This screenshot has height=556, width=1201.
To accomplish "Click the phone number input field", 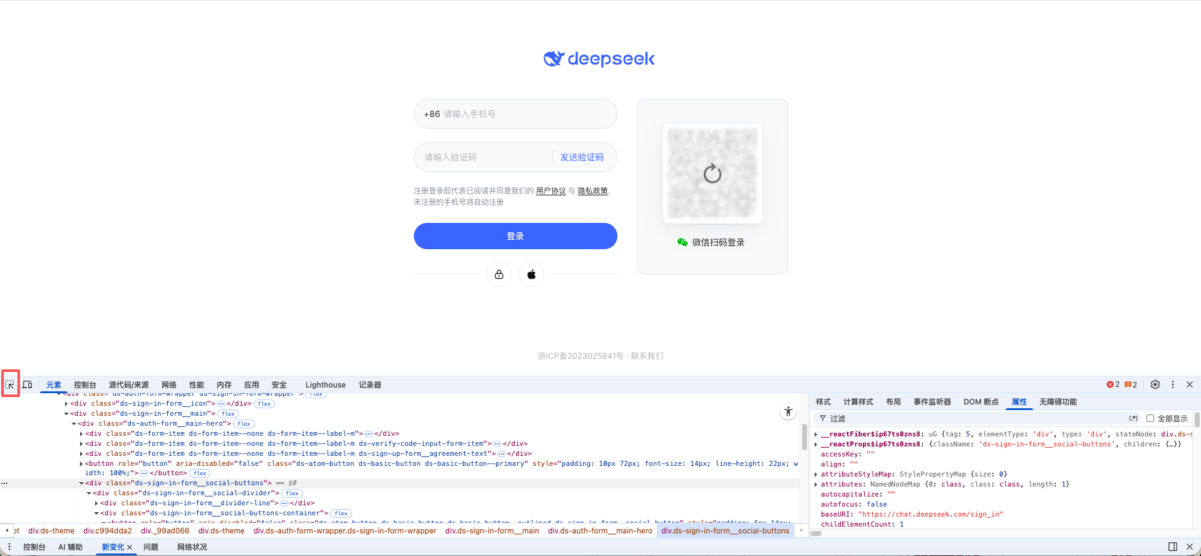I will 526,114.
